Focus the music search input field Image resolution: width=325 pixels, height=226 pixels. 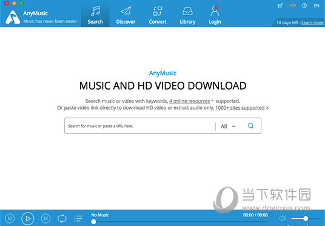click(x=140, y=126)
